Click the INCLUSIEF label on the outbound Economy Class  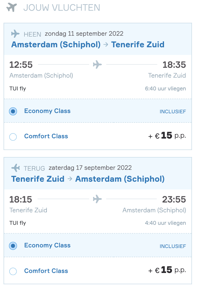pos(173,112)
